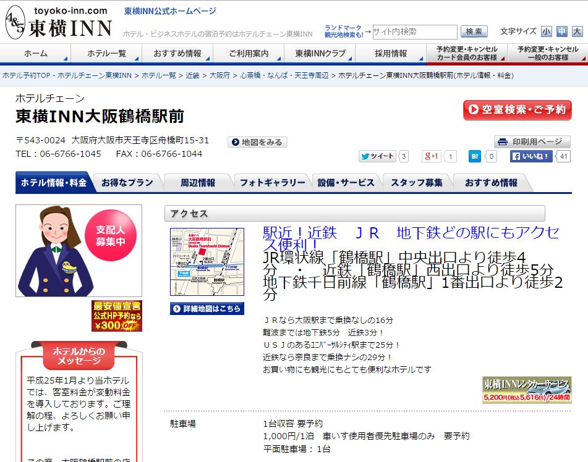Viewport: 588px width, 462px height.
Task: Expand the 東横INNクラブ navigation menu
Action: click(320, 54)
